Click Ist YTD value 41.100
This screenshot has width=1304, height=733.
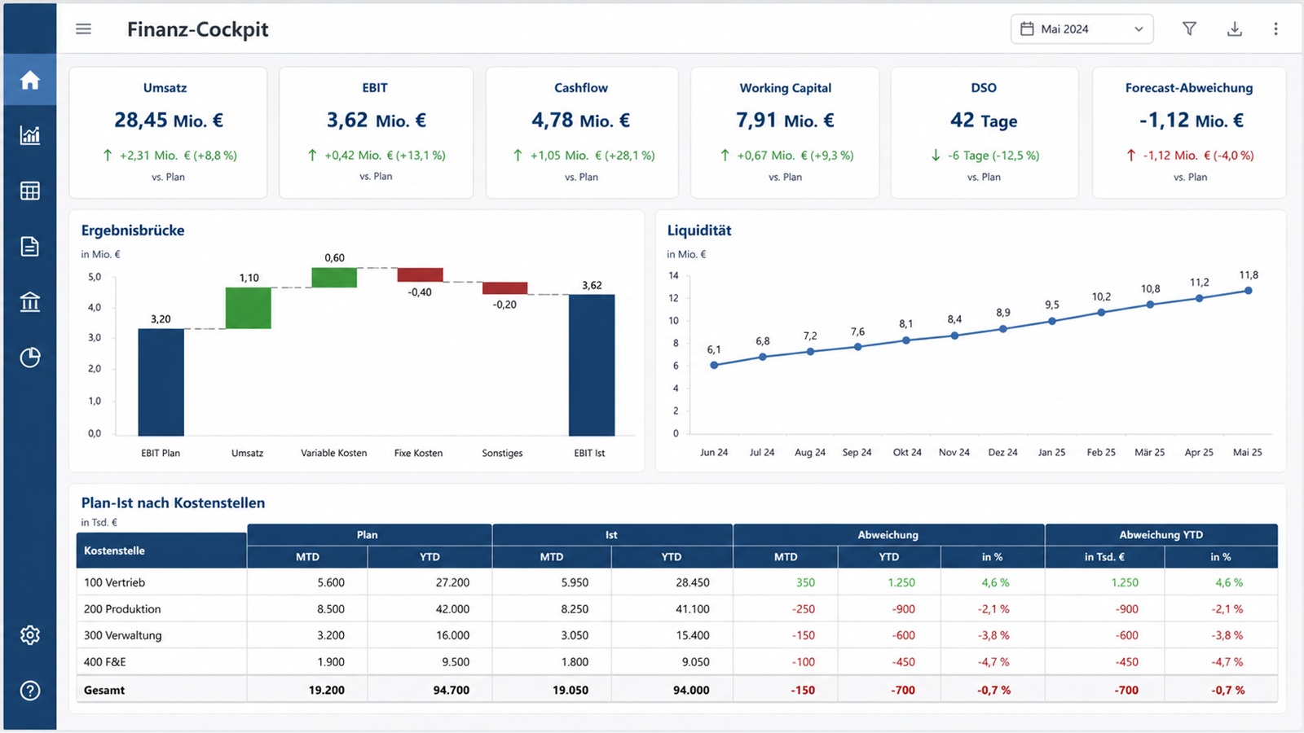click(x=693, y=609)
